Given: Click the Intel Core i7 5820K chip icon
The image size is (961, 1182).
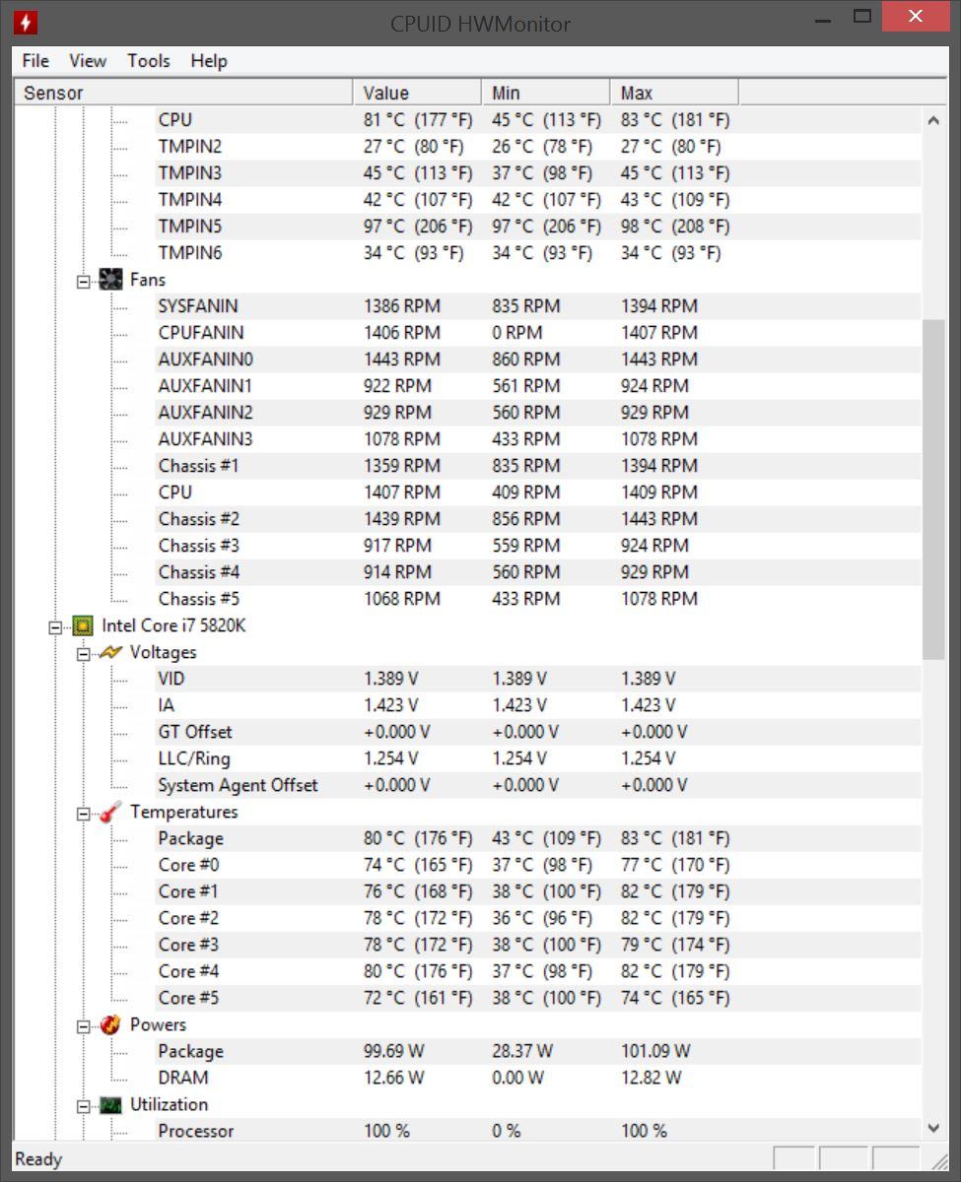Looking at the screenshot, I should 83,625.
